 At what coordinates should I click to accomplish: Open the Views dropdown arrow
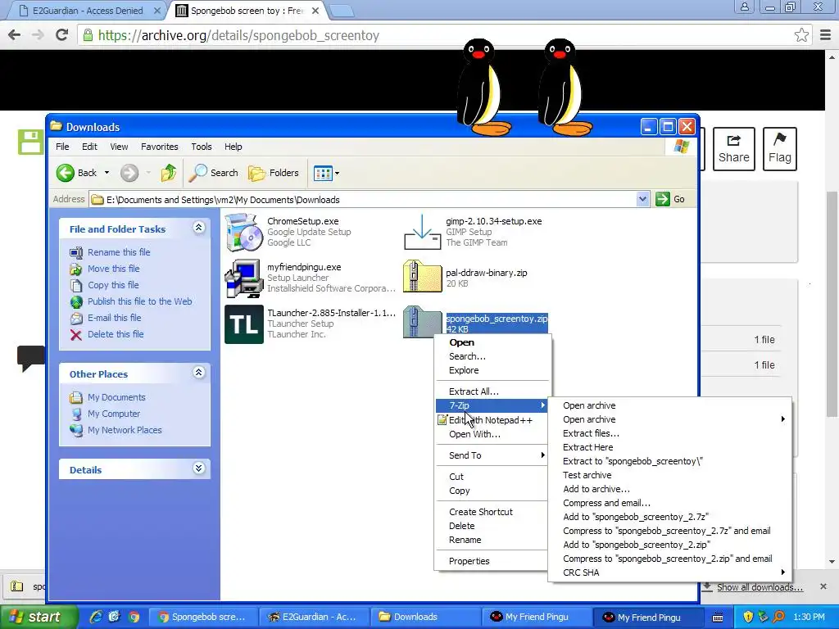coord(337,174)
